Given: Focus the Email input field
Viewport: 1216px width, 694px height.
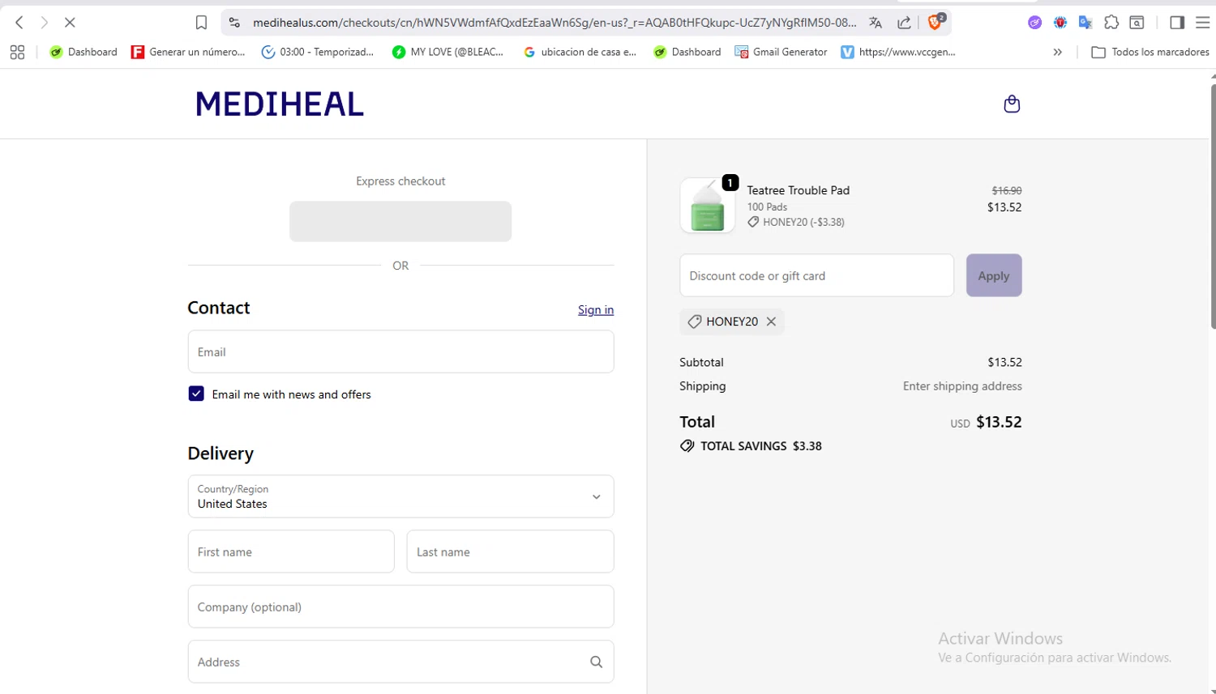Looking at the screenshot, I should 400,351.
